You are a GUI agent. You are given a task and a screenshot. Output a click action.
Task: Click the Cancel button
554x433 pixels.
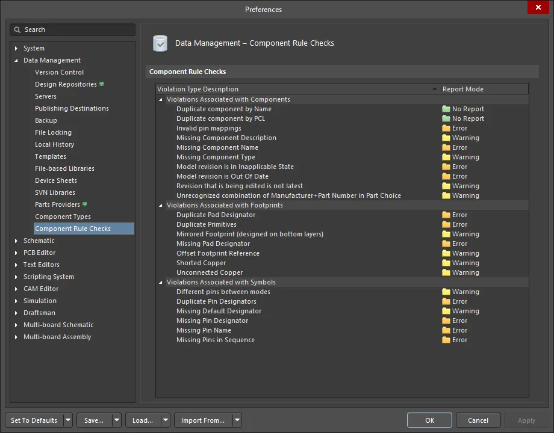(478, 420)
